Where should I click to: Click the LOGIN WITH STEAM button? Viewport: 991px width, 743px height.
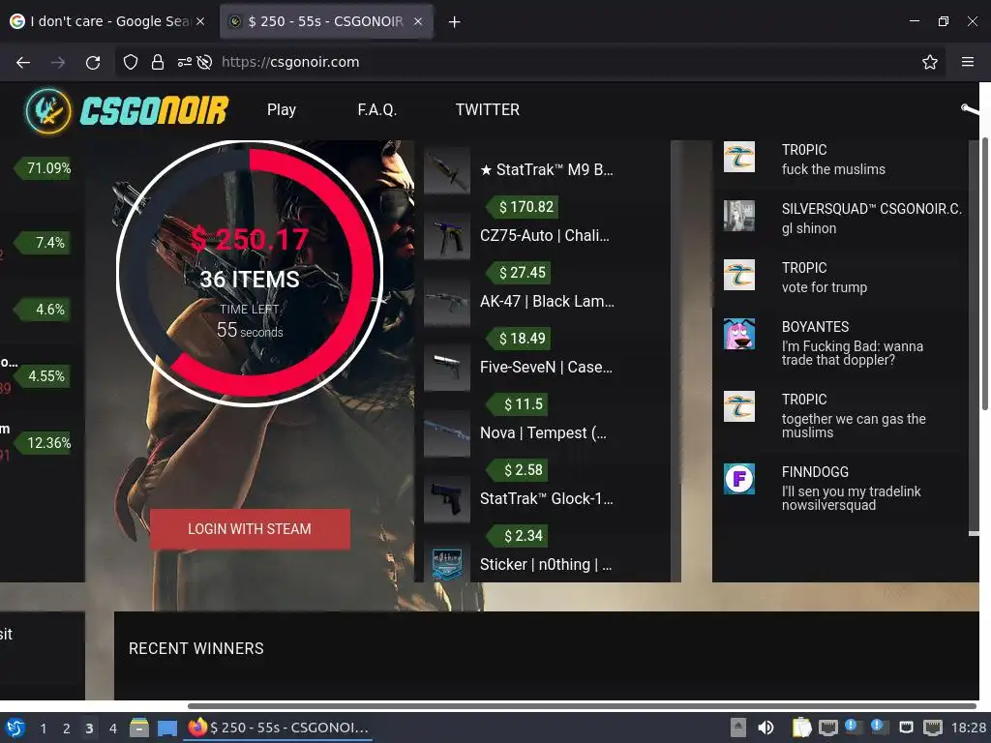(x=250, y=529)
